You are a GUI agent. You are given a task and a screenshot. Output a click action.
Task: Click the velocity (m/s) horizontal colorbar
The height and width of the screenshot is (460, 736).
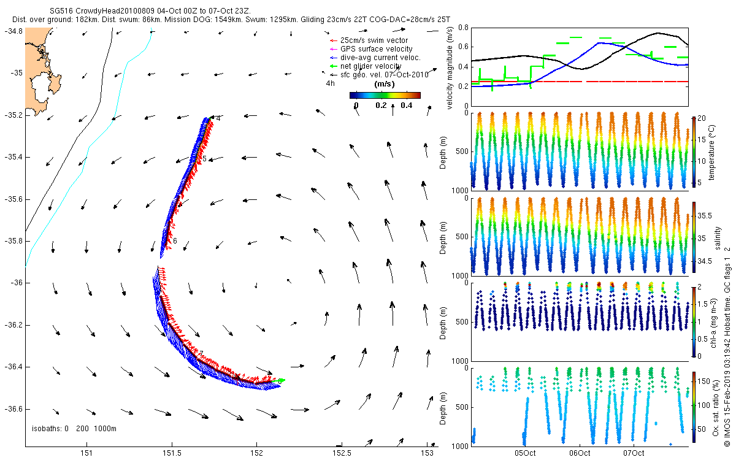coord(385,95)
